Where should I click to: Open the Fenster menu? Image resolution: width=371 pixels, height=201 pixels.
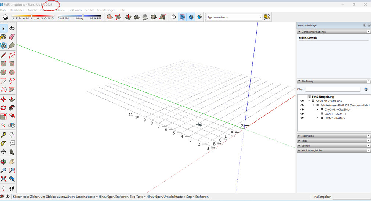pyautogui.click(x=89, y=10)
